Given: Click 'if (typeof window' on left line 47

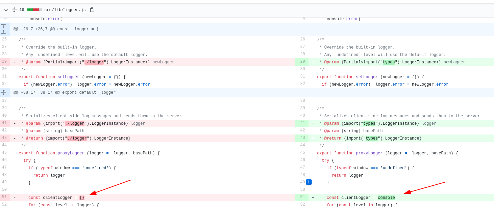Looking at the screenshot, I should [x=49, y=168].
